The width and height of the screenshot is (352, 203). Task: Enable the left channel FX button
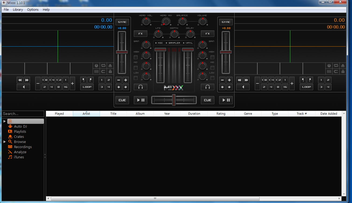point(141,34)
